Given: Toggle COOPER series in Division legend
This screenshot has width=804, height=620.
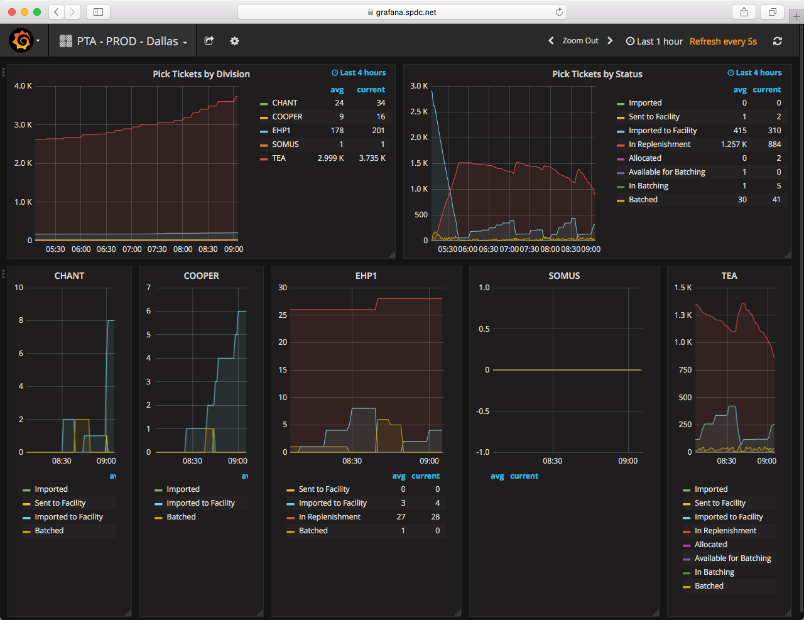Looking at the screenshot, I should click(x=287, y=117).
